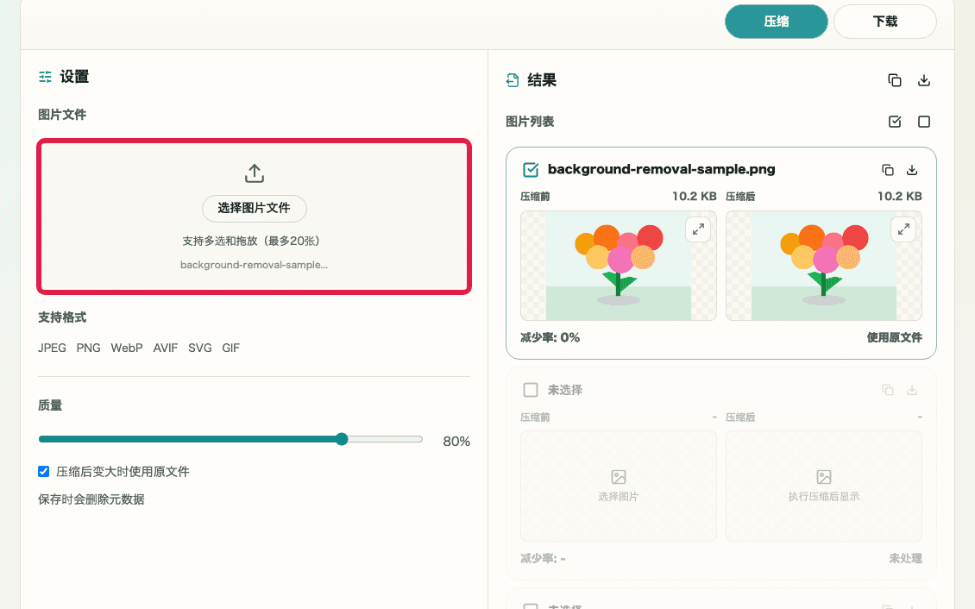Click the WebP format label
This screenshot has width=975, height=609.
tap(127, 348)
